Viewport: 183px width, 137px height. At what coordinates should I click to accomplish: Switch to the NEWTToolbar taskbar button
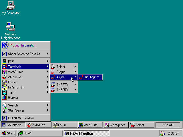click(x=87, y=133)
